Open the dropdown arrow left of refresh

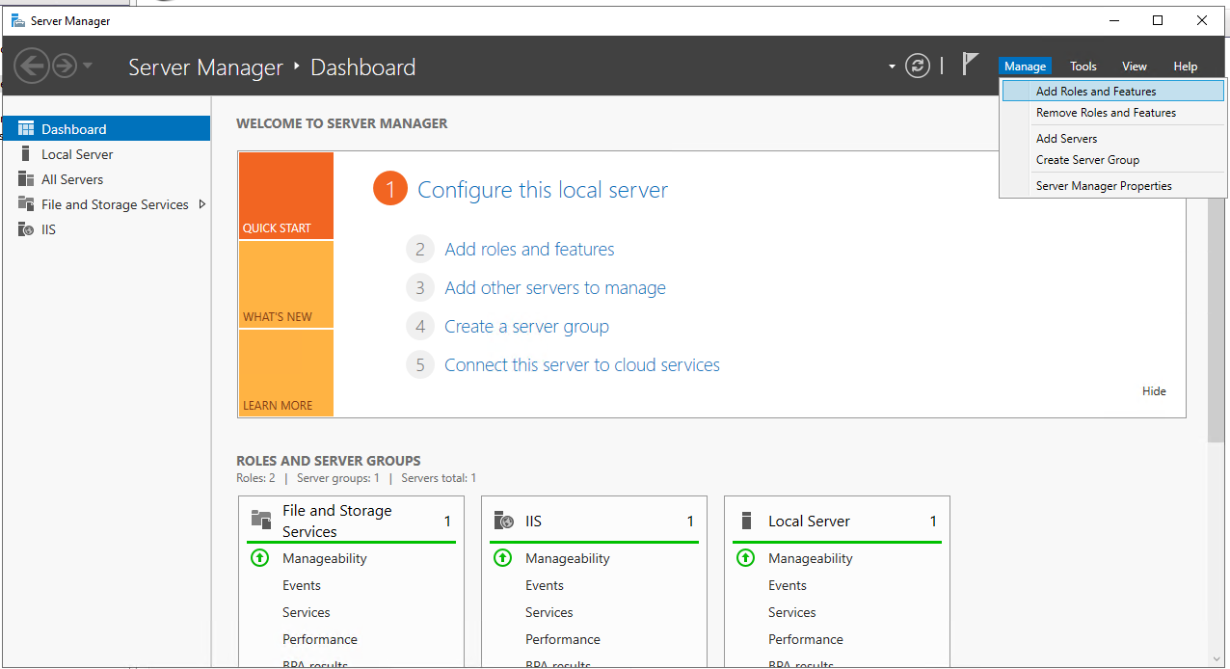[892, 67]
